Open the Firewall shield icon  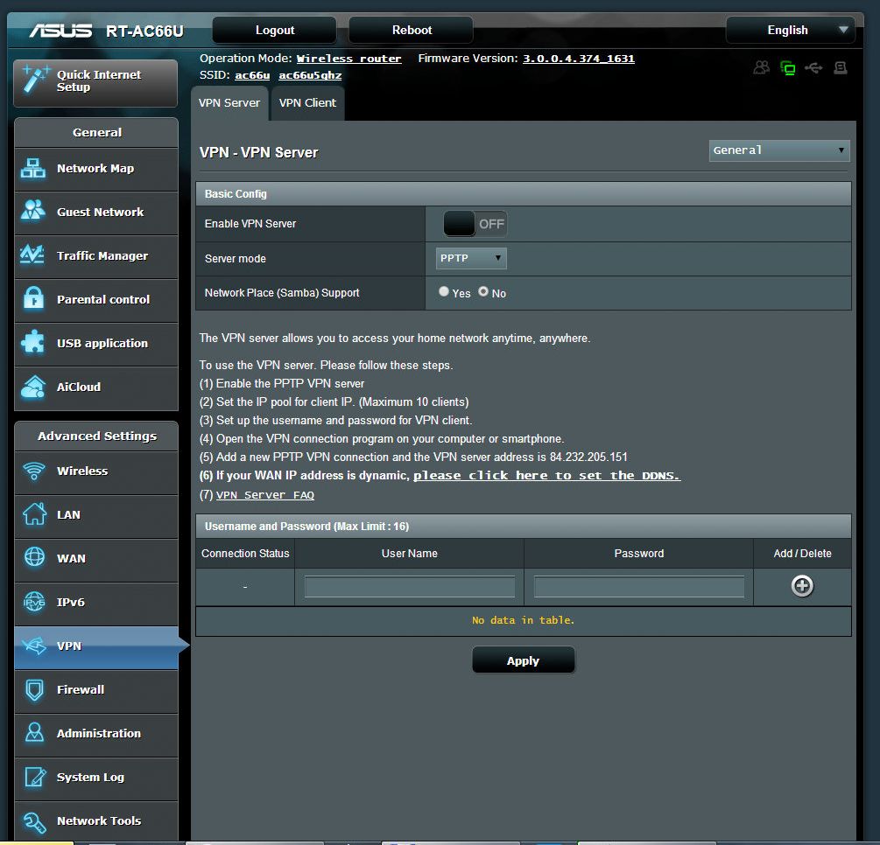(34, 689)
